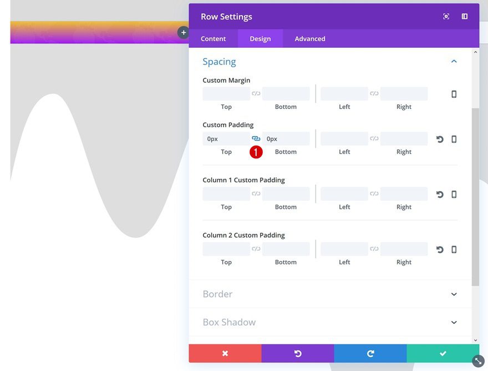Viewport: 488px width, 371px height.
Task: Switch to the Content tab
Action: pos(213,39)
